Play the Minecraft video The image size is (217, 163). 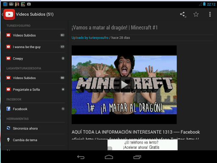124,85
